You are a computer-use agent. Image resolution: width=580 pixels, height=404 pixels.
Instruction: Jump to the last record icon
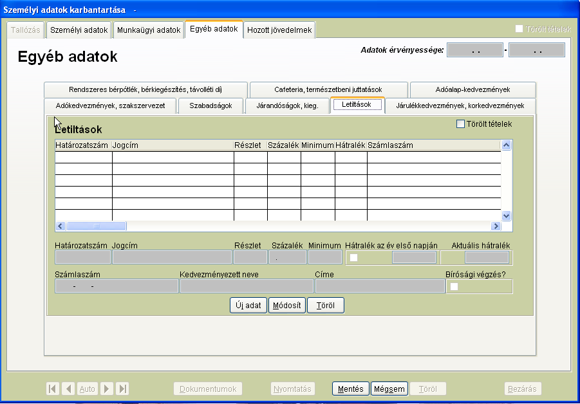tap(122, 389)
